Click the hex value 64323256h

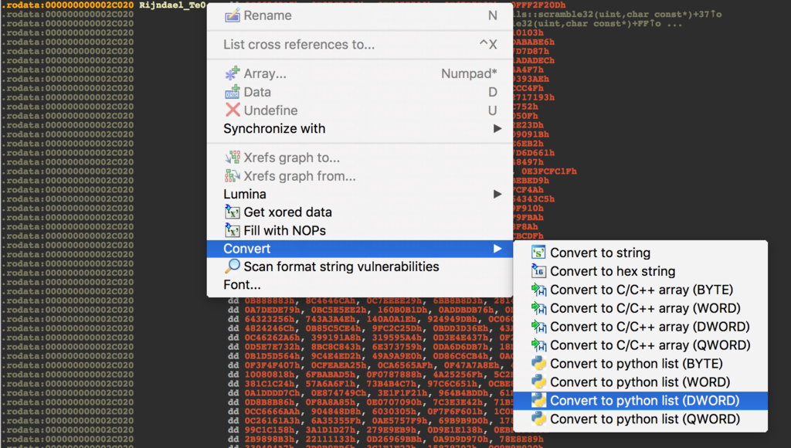coord(269,319)
